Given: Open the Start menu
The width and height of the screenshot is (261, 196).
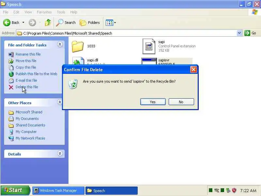Looking at the screenshot, I should (x=15, y=190).
